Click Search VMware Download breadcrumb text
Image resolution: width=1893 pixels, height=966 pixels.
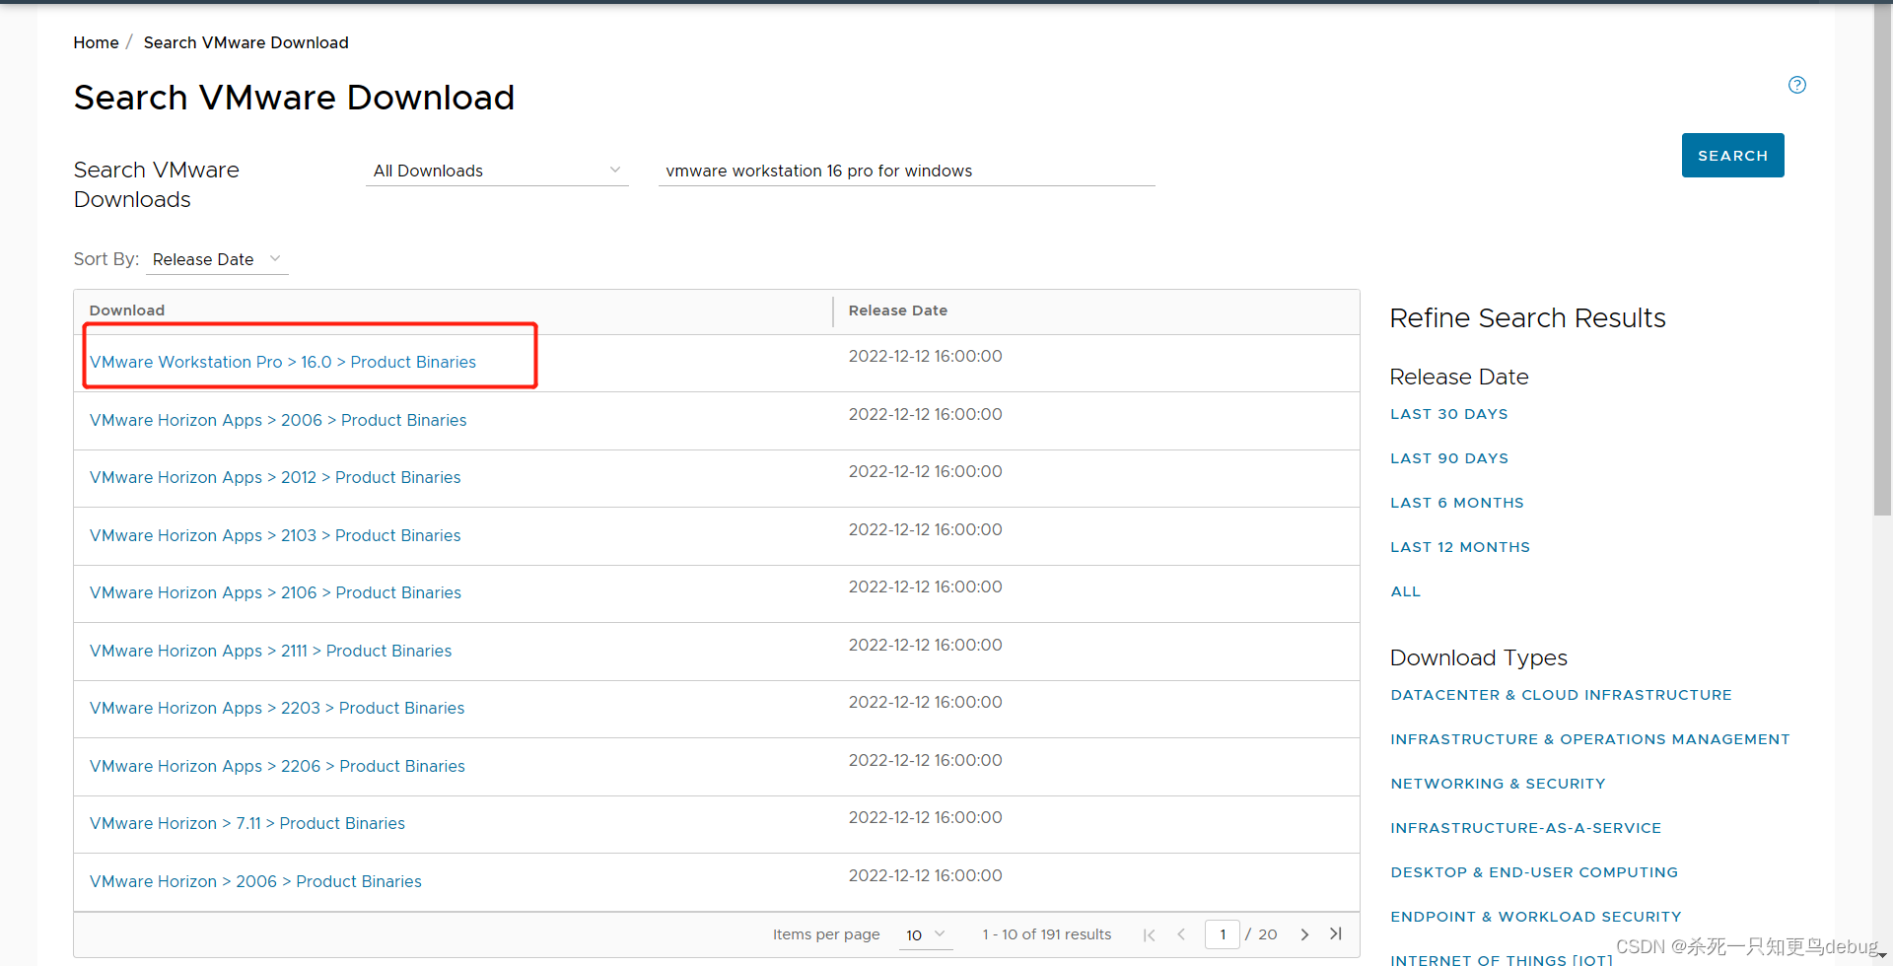245,42
